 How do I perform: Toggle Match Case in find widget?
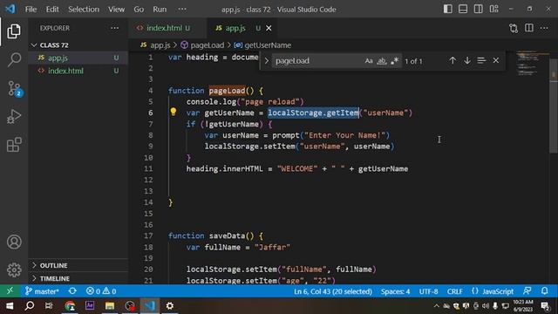pyautogui.click(x=369, y=61)
